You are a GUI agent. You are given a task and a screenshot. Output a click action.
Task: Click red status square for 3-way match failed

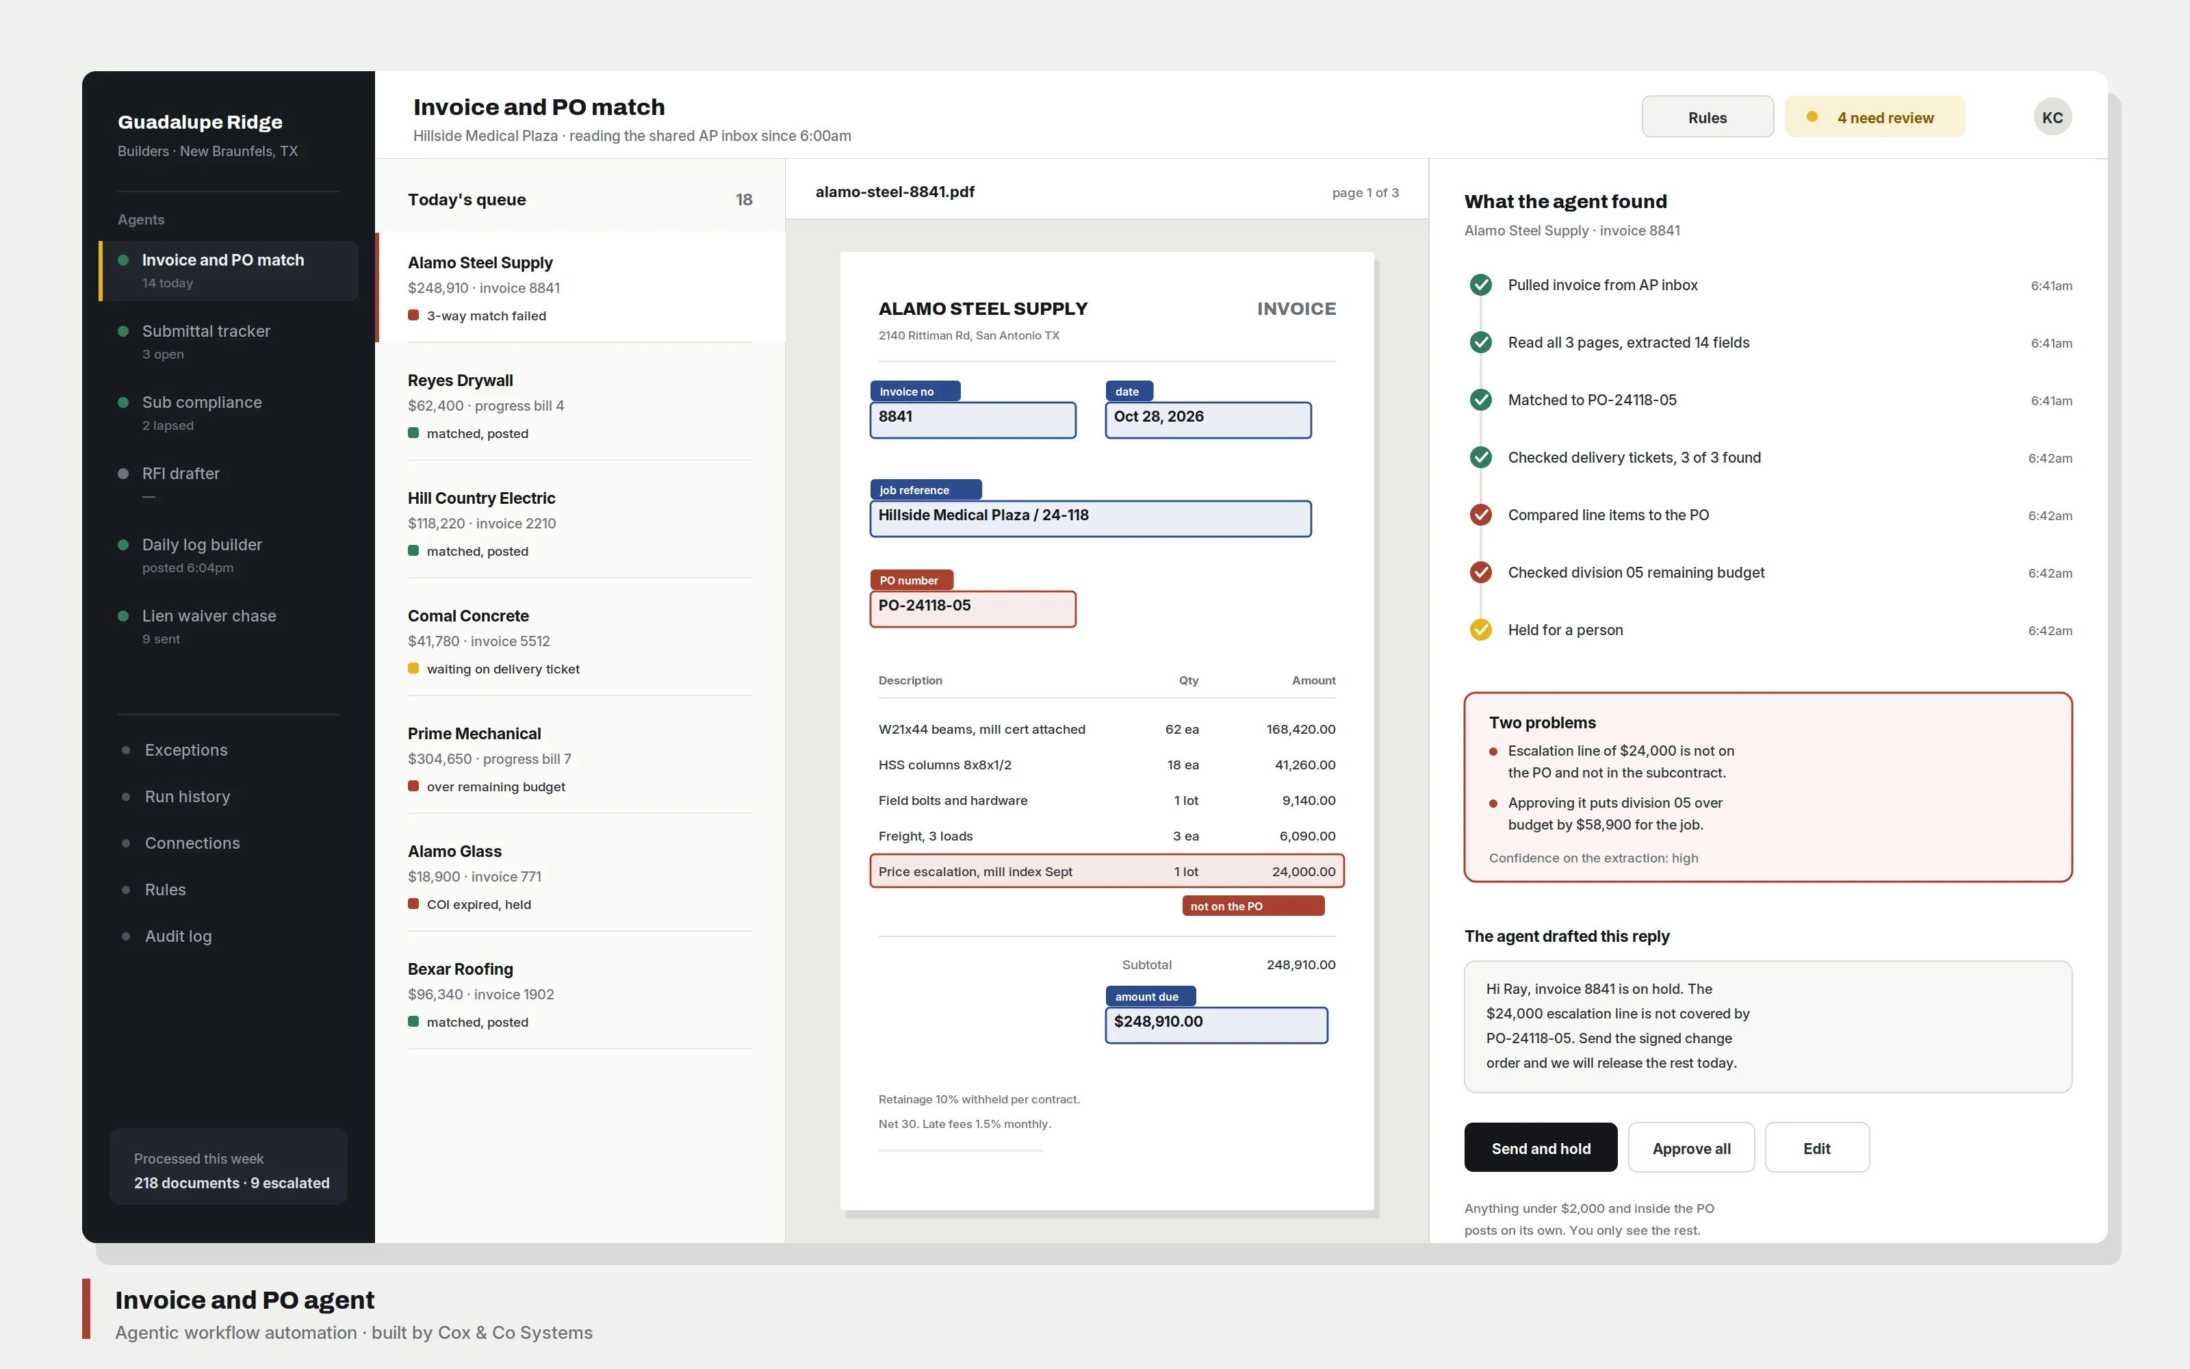pyautogui.click(x=413, y=316)
